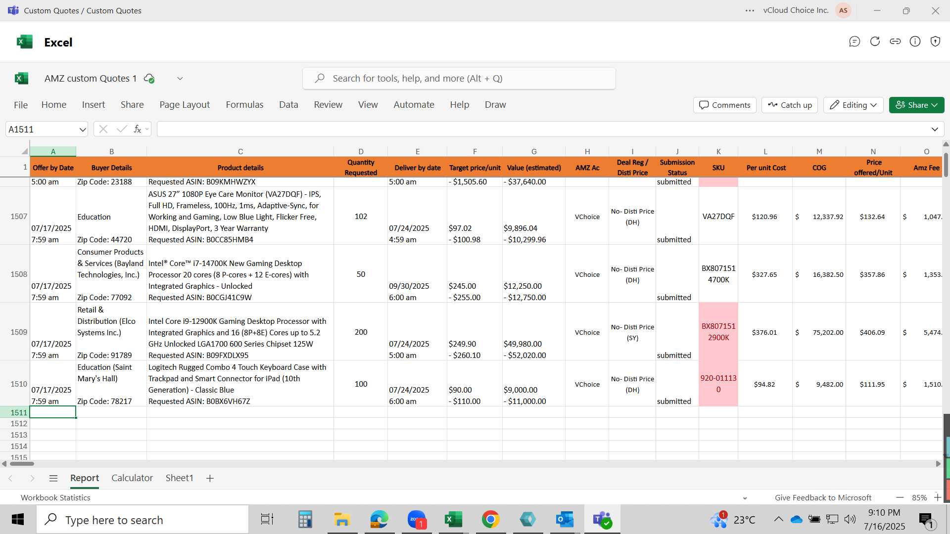Image resolution: width=950 pixels, height=534 pixels.
Task: Click the green Excel file icon beside the workbook name
Action: (x=22, y=78)
